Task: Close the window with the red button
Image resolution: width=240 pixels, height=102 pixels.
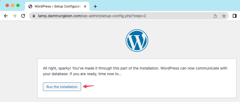Action: tap(7, 5)
